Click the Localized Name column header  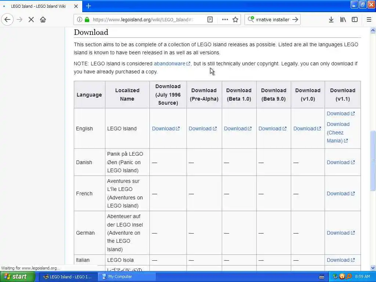coord(127,95)
